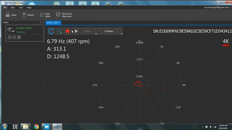Open the Robots tool
232x130 pixels.
point(28,15)
